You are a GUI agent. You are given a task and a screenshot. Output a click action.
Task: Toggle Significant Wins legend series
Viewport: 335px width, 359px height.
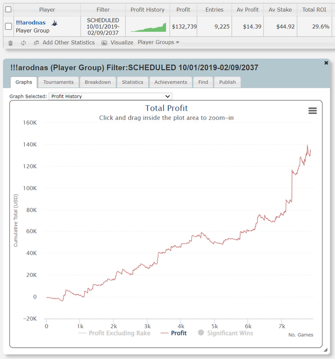(x=226, y=333)
